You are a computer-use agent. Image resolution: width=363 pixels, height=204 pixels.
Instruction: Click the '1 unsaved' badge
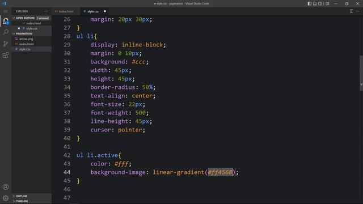[x=43, y=18]
